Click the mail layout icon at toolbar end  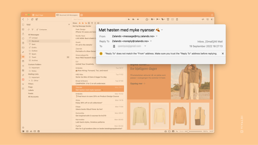click(212, 19)
